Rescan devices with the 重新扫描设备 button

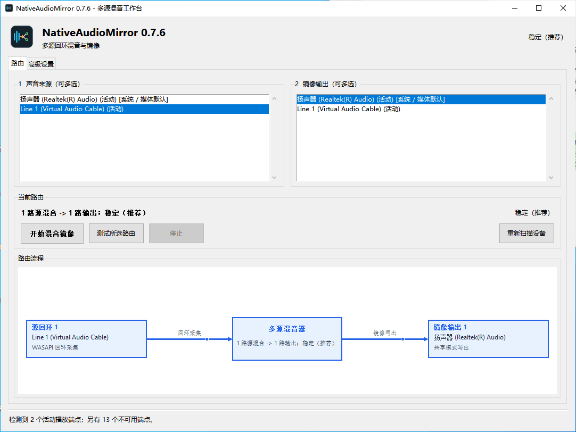tap(526, 234)
